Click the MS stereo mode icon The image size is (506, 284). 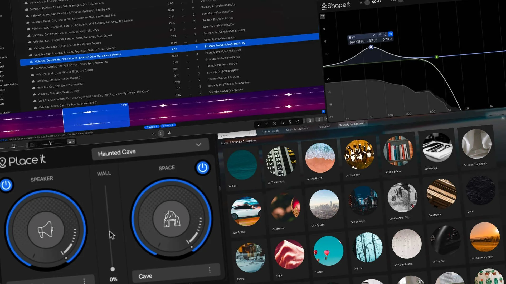coord(298,121)
